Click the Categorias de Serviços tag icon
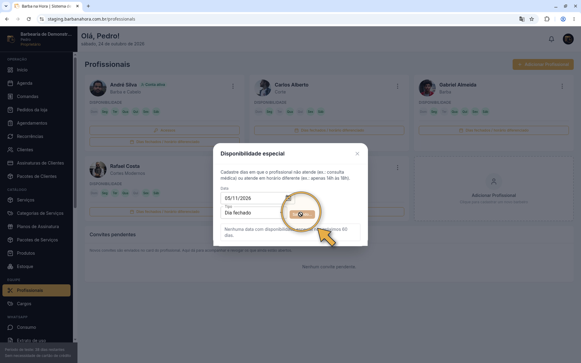581x363 pixels. 10,213
